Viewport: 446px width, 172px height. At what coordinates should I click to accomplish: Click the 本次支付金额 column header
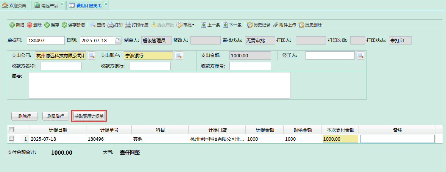coord(340,130)
